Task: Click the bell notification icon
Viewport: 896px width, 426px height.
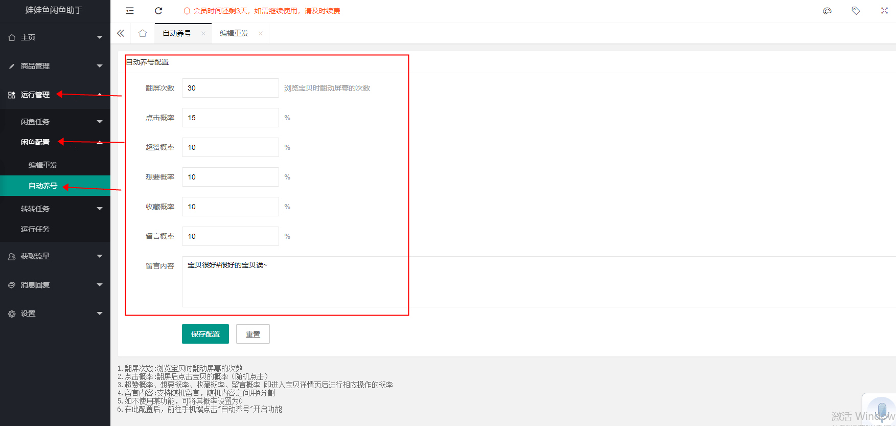Action: click(x=187, y=11)
